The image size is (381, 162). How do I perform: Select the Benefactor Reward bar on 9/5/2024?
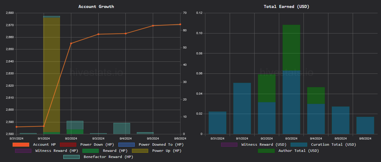point(145,133)
